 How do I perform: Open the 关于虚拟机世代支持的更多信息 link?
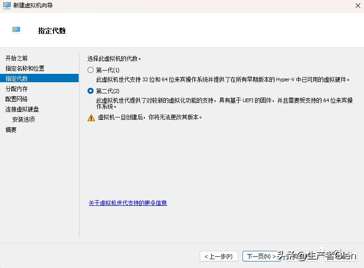click(x=128, y=203)
